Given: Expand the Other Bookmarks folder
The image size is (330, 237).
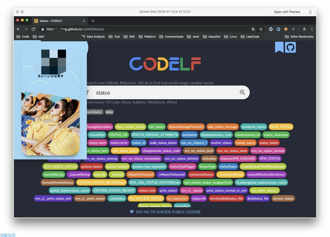Looking at the screenshot, I should (299, 36).
